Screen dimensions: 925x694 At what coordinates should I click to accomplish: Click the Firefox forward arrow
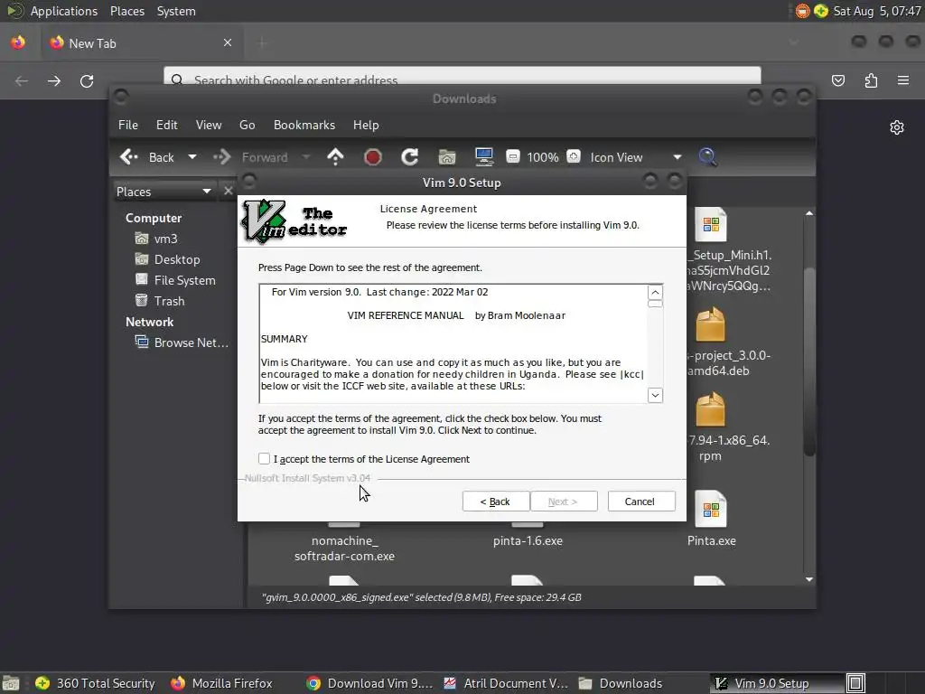pos(53,80)
